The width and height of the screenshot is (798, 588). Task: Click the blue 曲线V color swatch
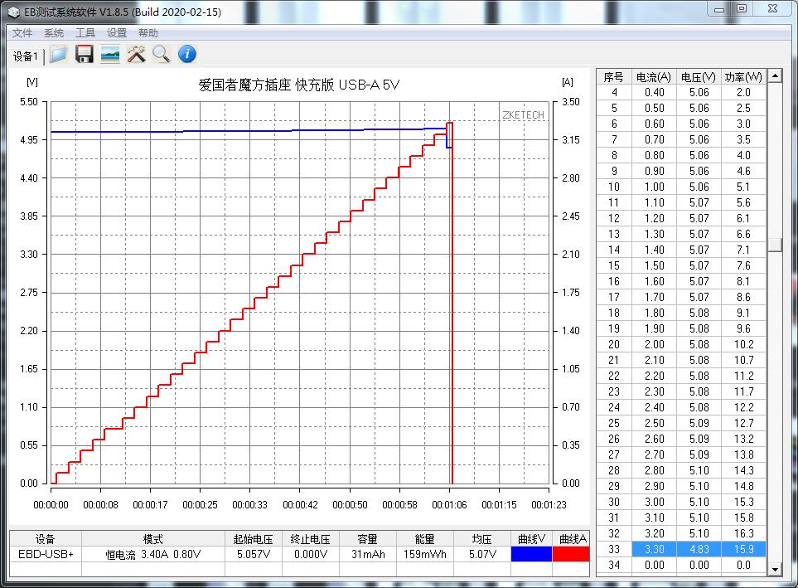(530, 554)
